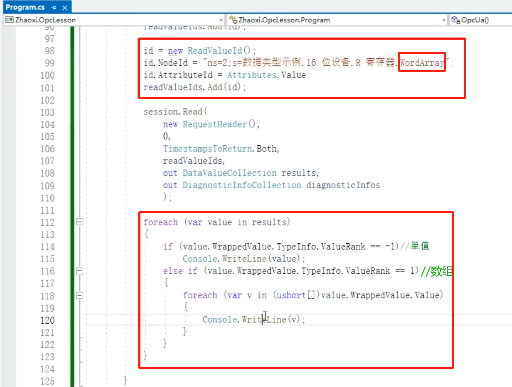Collapse the else if block at line 116
This screenshot has height=387, width=512.
pos(80,271)
